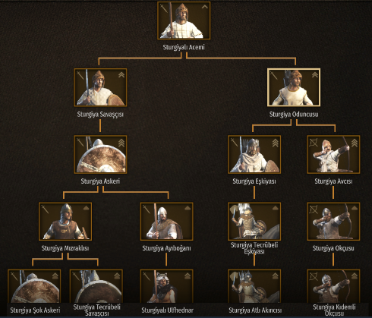The height and width of the screenshot is (318, 372).
Task: Select the Sturgiya Atlı Akıncısı cavalry portrait
Action: [254, 286]
